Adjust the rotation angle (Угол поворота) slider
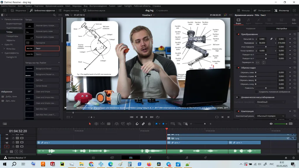Viewport: 299px width, 168px height. tap(266, 47)
